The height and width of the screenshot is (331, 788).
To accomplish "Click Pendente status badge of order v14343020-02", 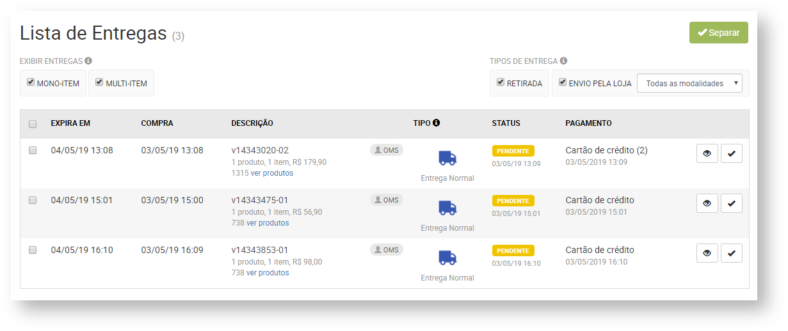I will pyautogui.click(x=513, y=151).
